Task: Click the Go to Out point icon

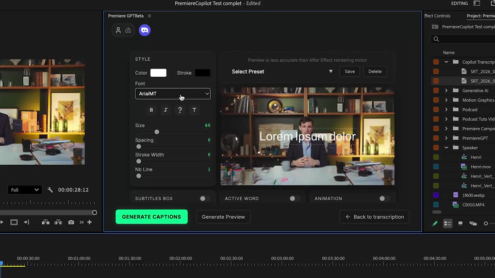Action: pyautogui.click(x=26, y=222)
